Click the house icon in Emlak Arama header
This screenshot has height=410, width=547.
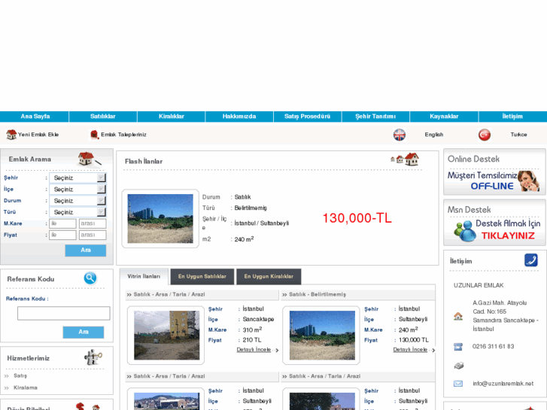pyautogui.click(x=90, y=159)
